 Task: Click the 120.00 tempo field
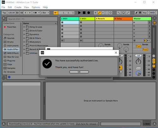click(x=11, y=13)
